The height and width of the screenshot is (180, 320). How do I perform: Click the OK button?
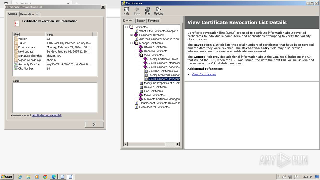(x=94, y=124)
